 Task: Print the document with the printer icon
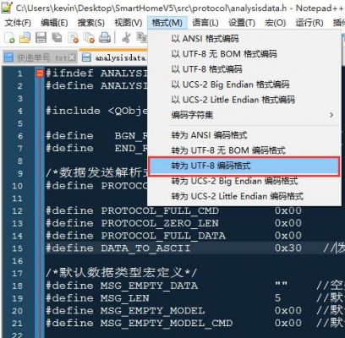click(x=105, y=38)
